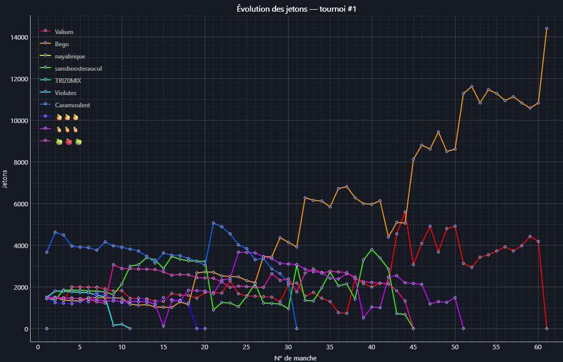Select Caramoulent's point at manche 2

(x=55, y=232)
